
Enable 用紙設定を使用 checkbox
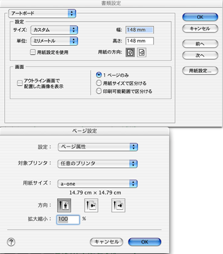(x=33, y=52)
